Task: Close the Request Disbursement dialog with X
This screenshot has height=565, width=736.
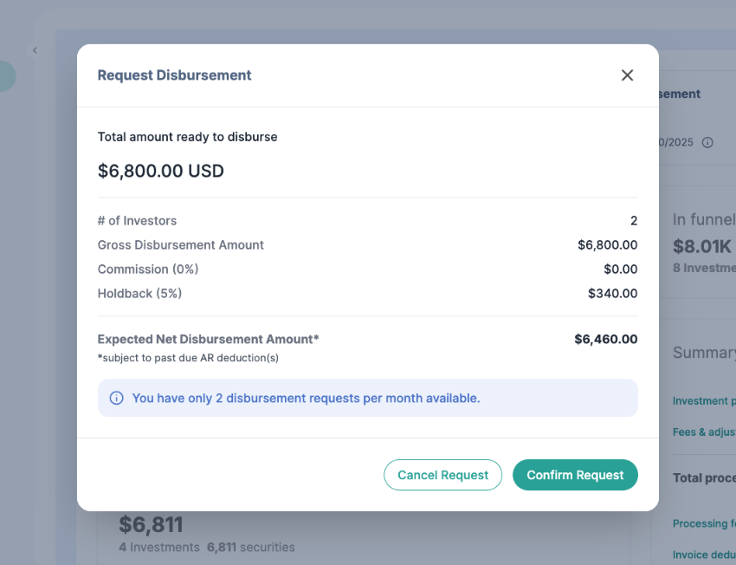Action: 628,75
